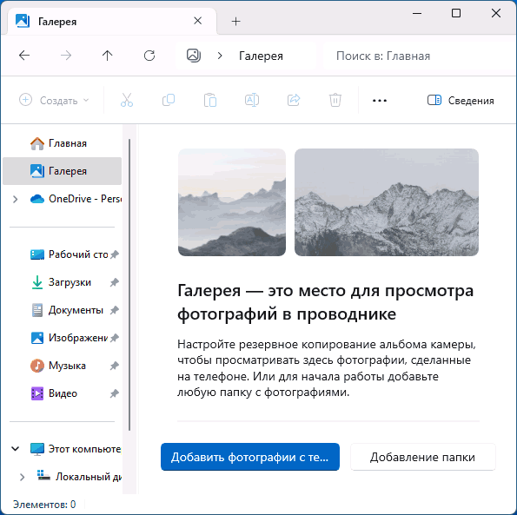Image resolution: width=517 pixels, height=515 pixels.
Task: Expand the address bar chevron before Галерея
Action: click(x=220, y=56)
